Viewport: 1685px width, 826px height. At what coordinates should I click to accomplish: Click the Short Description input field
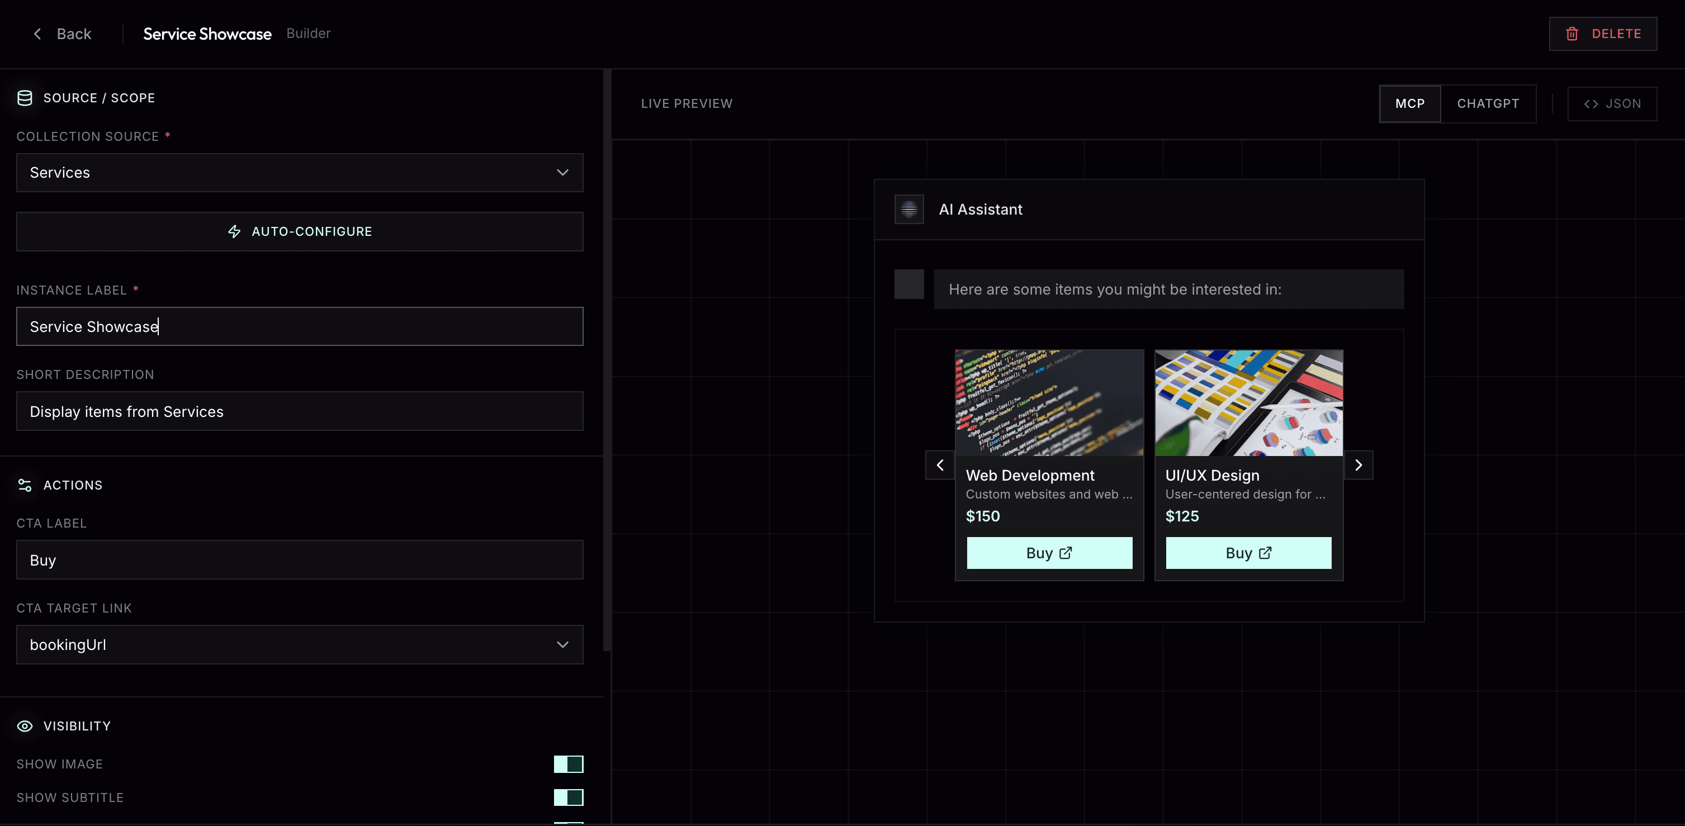(x=300, y=411)
